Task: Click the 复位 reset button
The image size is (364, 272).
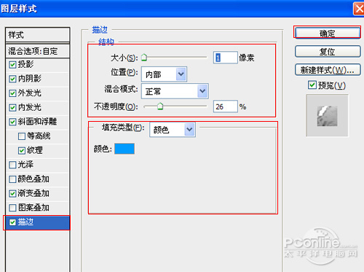Action: coord(328,52)
